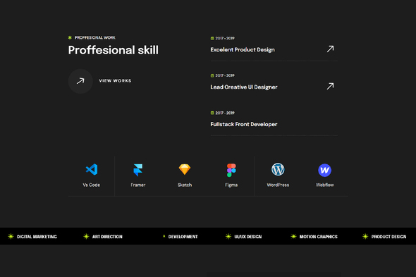Screen dimensions: 416x277
Task: Click the star icon before Product Design
Action: pos(365,236)
